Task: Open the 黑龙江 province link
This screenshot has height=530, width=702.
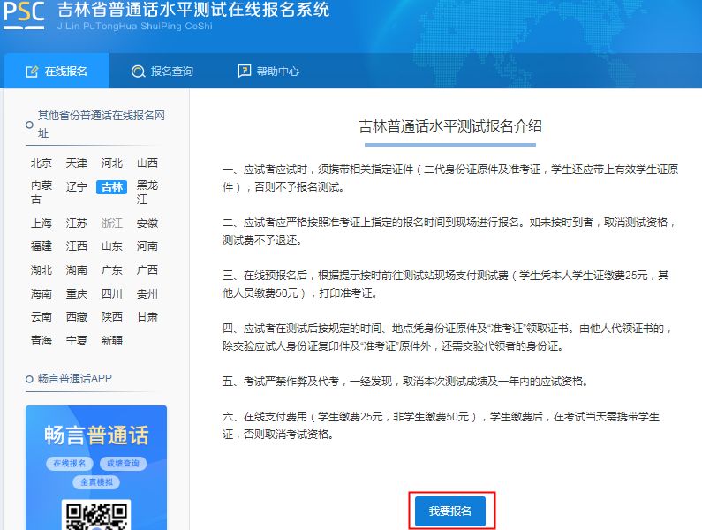Action: (x=147, y=193)
